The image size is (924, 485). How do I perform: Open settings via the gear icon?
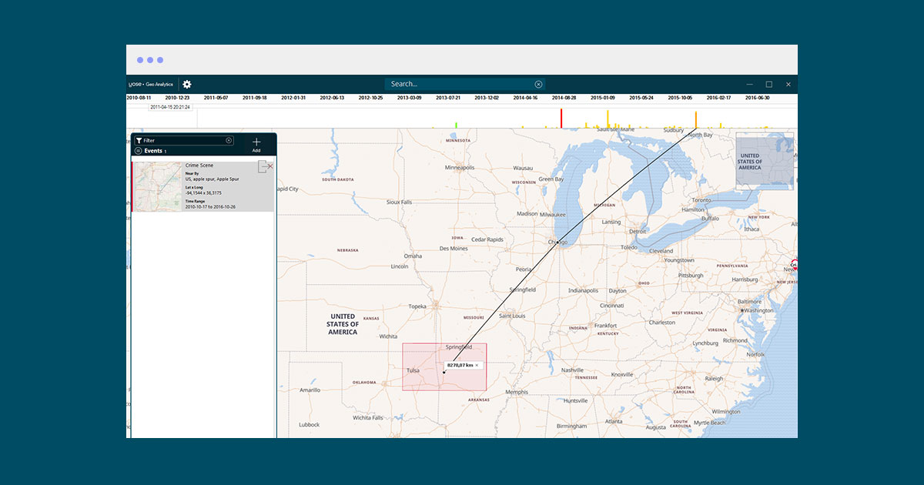point(186,84)
